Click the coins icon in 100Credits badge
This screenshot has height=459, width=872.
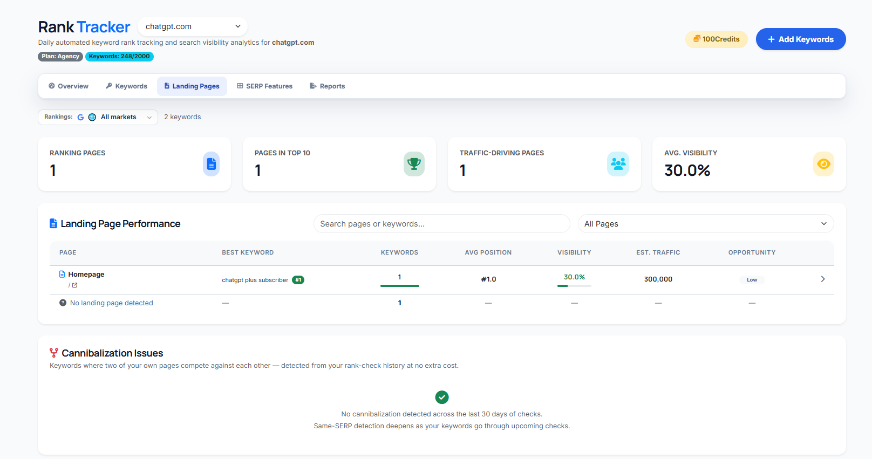[x=697, y=39]
